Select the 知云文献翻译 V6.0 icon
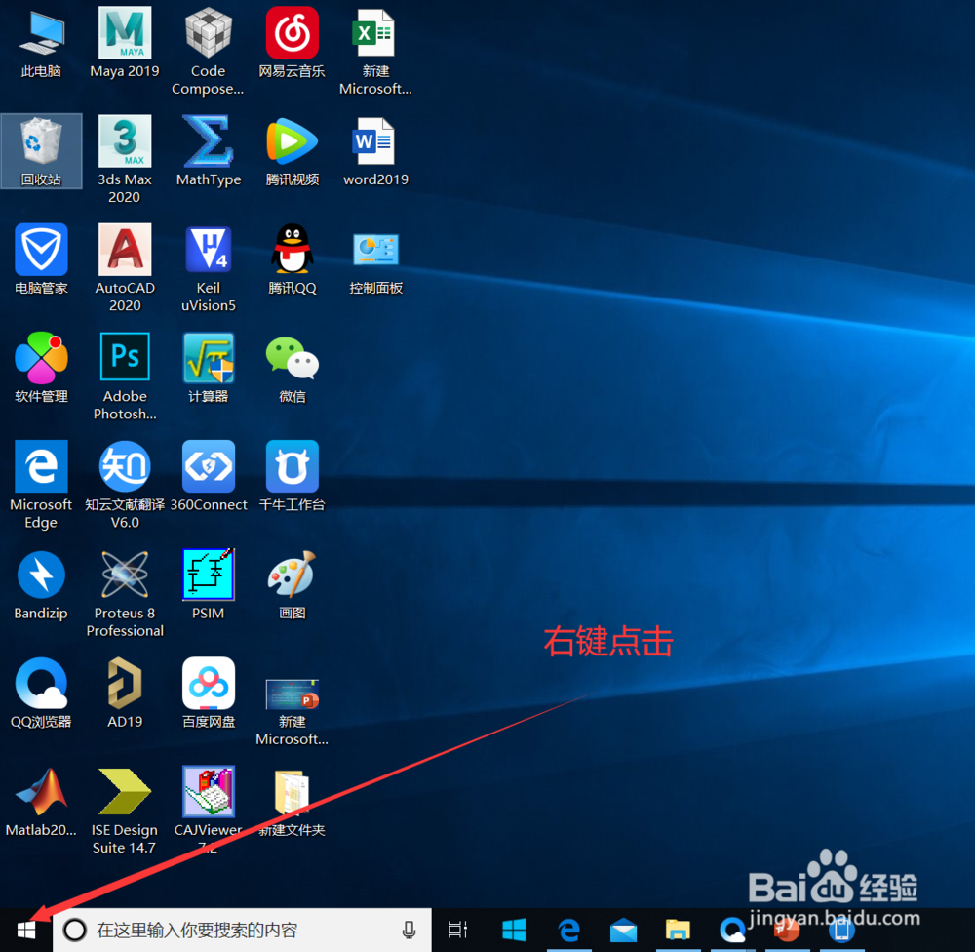975x952 pixels. point(125,485)
